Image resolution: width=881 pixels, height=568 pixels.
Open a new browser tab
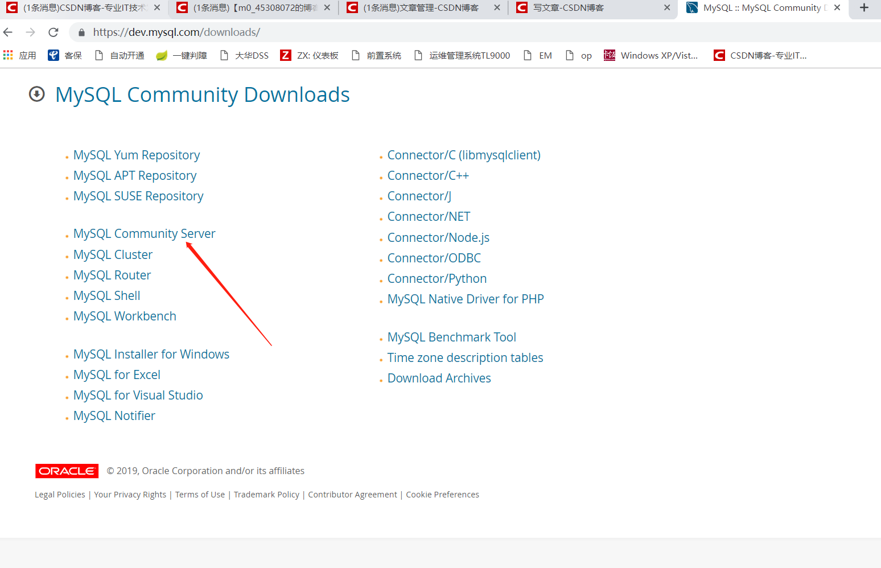[x=864, y=8]
